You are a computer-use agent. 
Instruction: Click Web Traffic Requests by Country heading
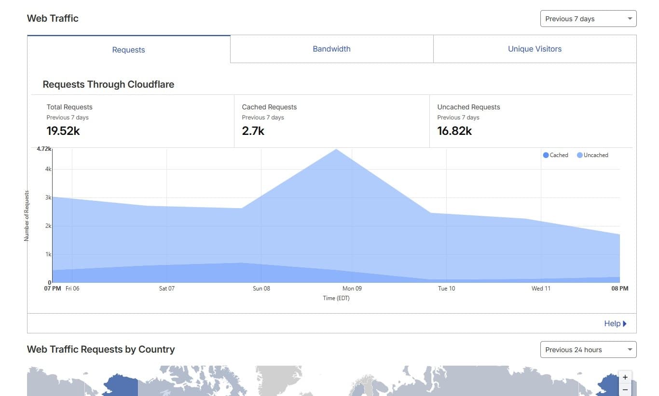point(101,349)
